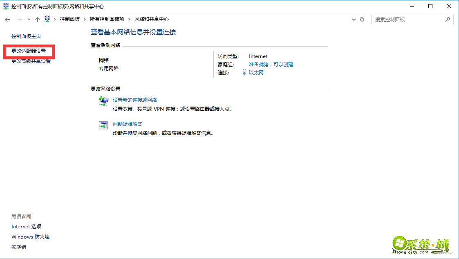Open the 更改适配器设置 link
459x259 pixels.
(29, 52)
